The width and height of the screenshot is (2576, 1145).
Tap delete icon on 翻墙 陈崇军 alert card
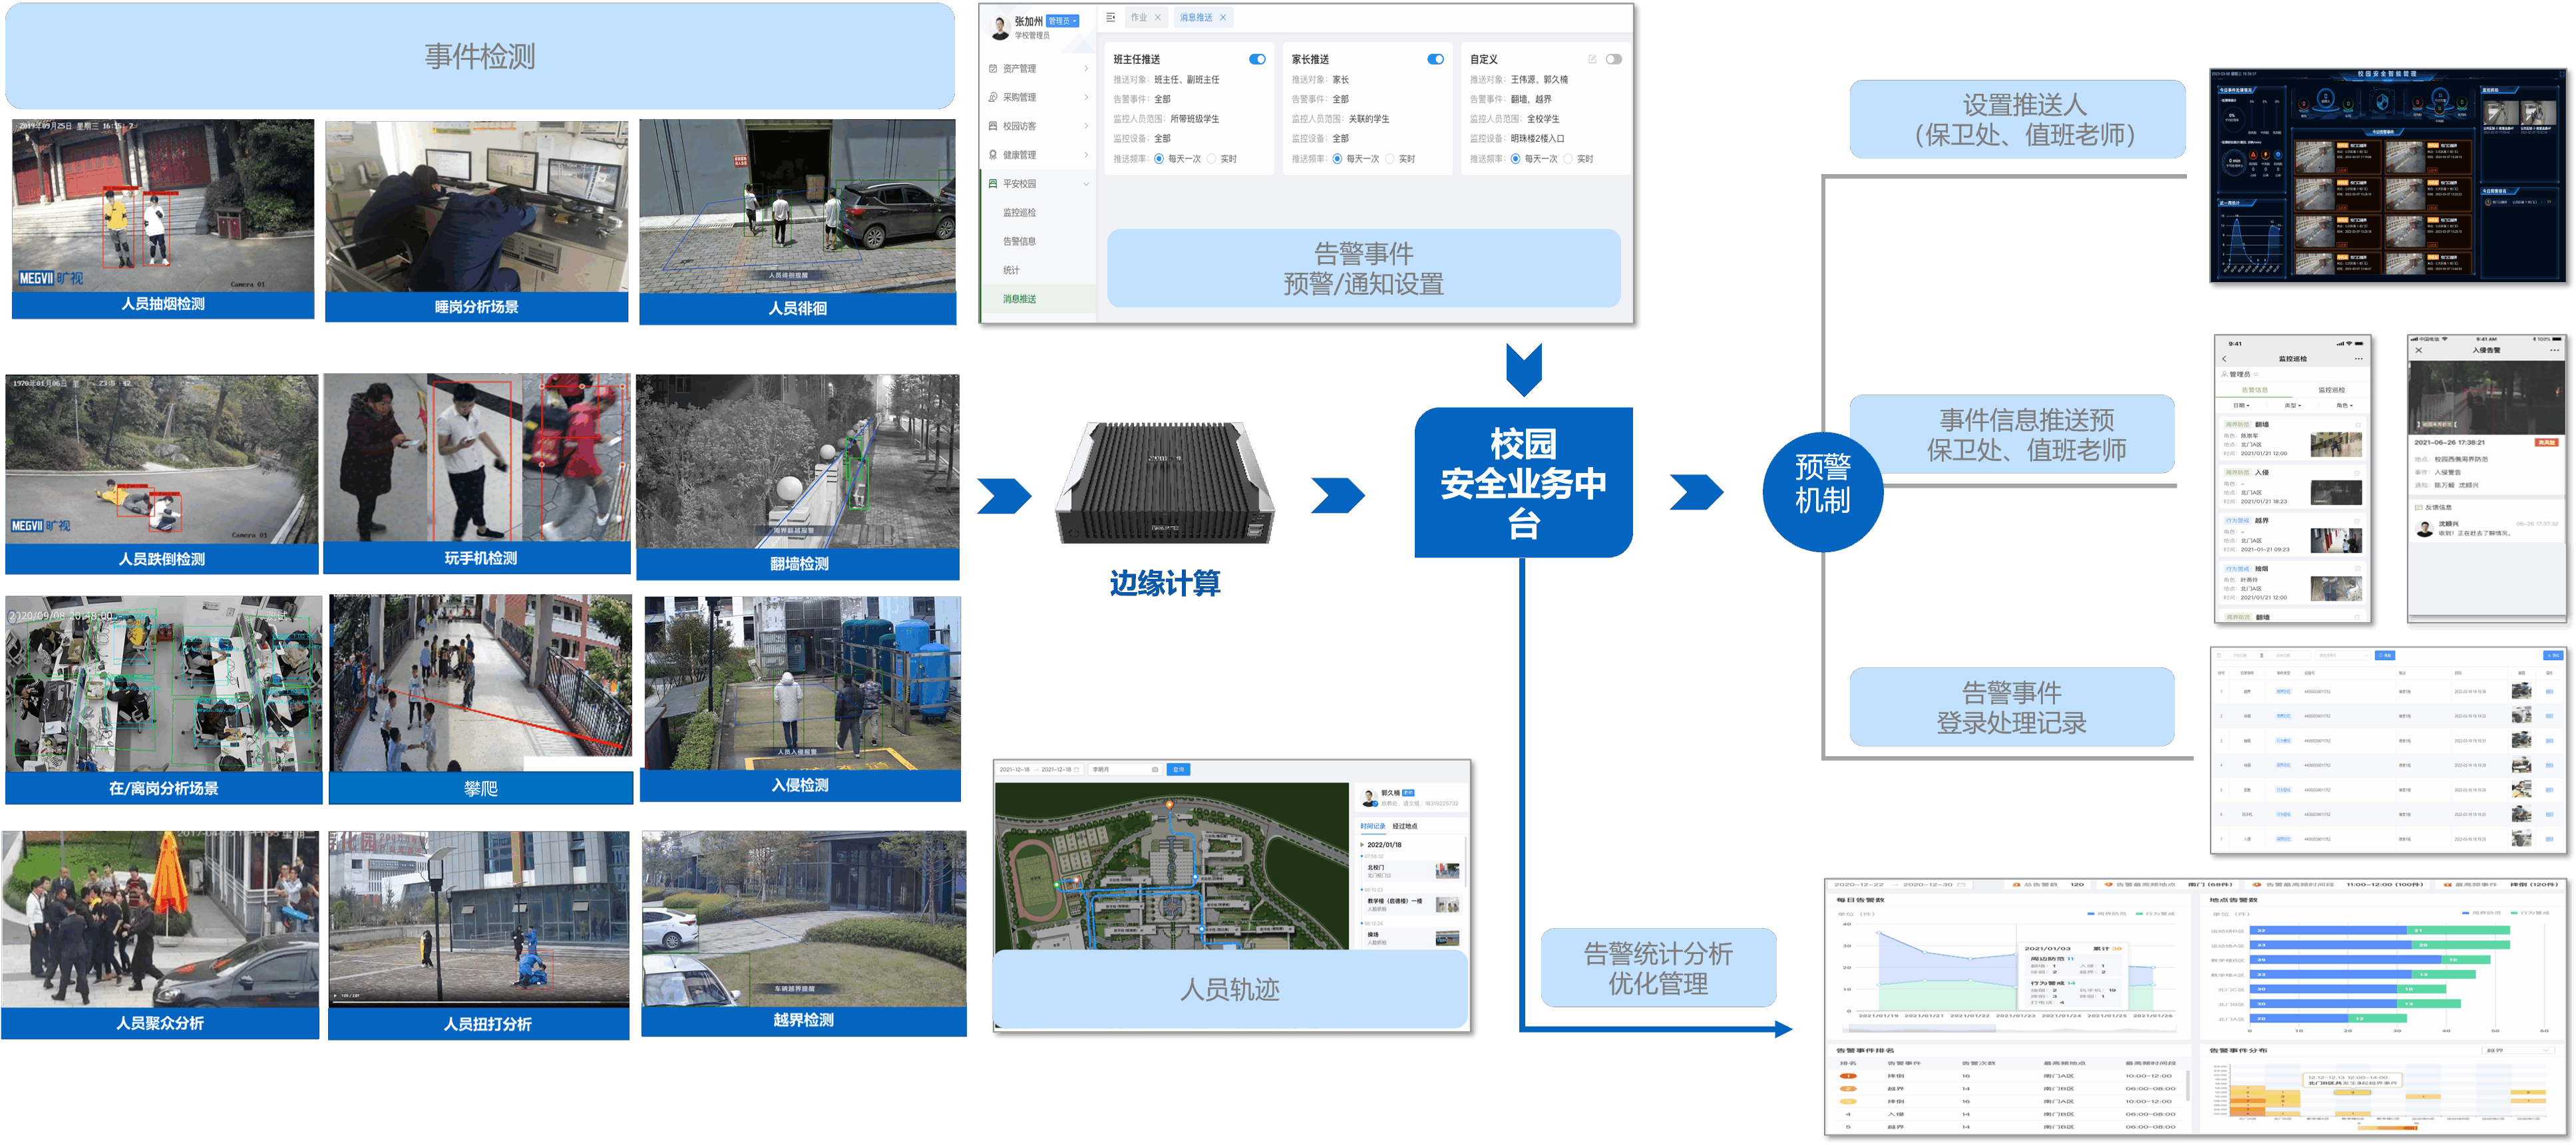(x=2357, y=425)
